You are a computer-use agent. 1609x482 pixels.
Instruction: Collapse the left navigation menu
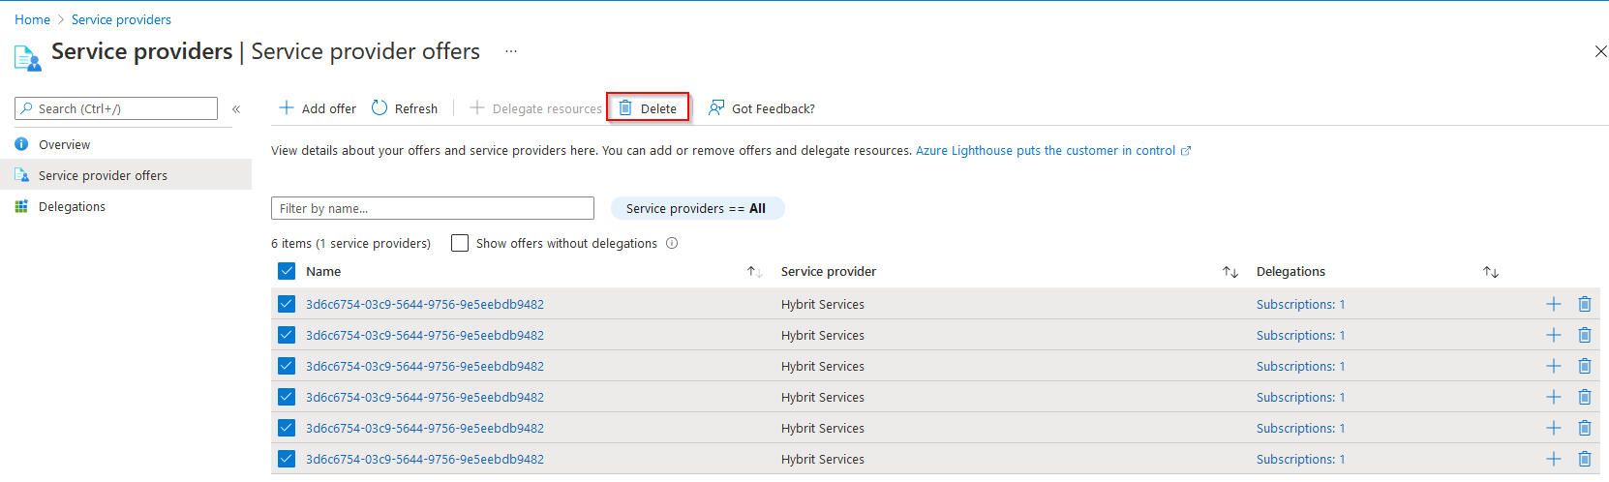[236, 109]
